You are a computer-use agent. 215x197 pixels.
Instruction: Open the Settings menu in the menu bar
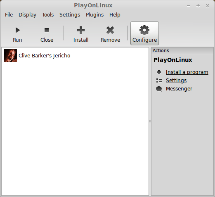pos(70,15)
